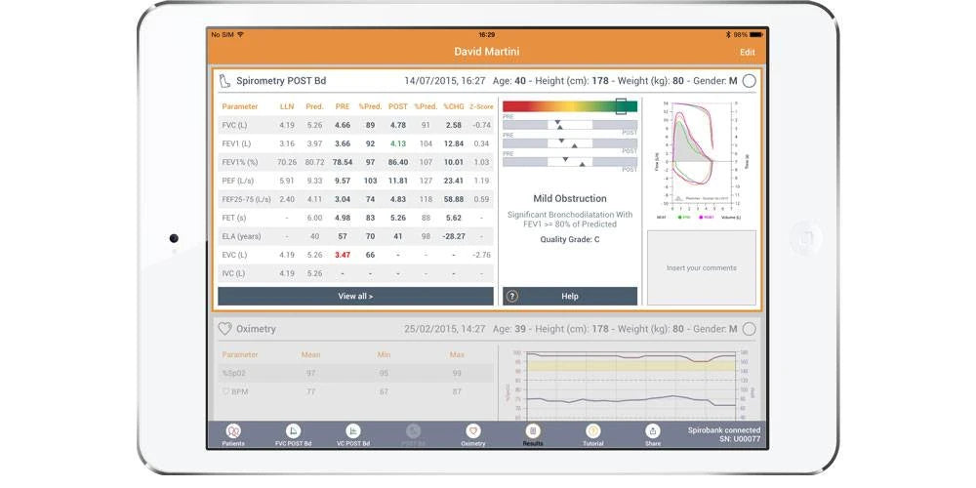Image resolution: width=976 pixels, height=488 pixels.
Task: Click the ELA (years) row label
Action: tap(241, 236)
